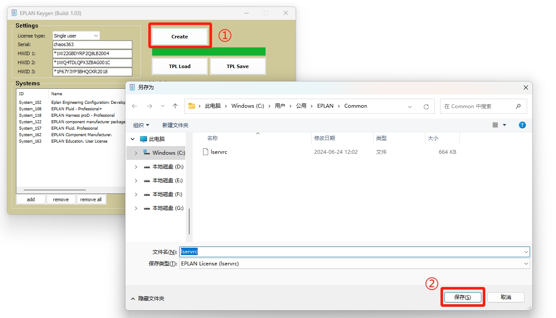This screenshot has height=318, width=556.
Task: Click the magnifier icon in search box
Action: [518, 106]
